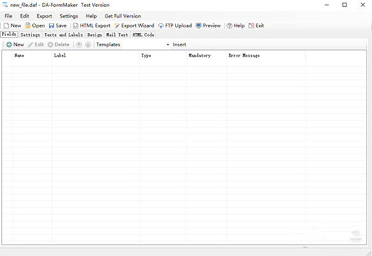Open form Preview
This screenshot has height=256, width=372.
208,25
